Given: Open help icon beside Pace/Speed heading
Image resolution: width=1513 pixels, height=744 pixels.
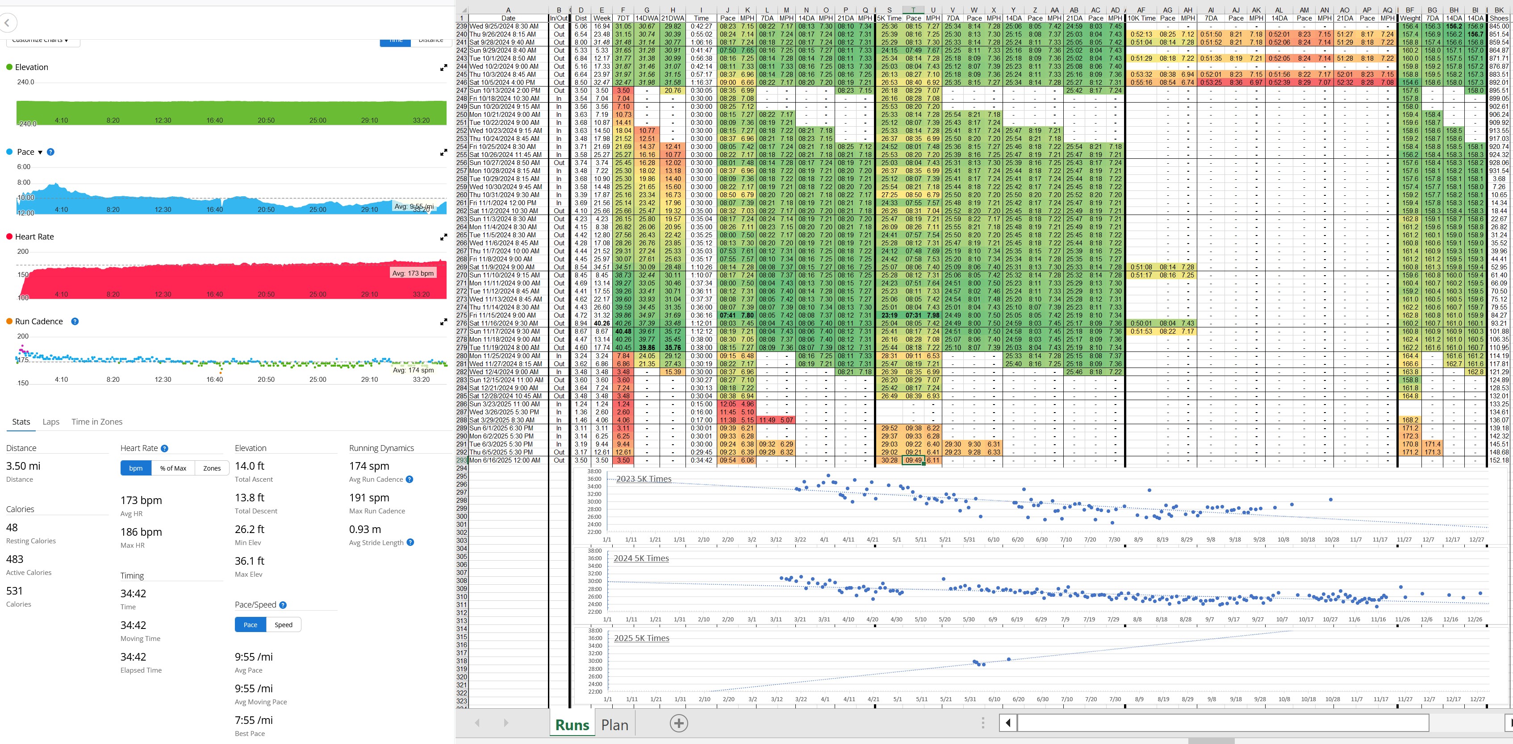Looking at the screenshot, I should point(283,605).
